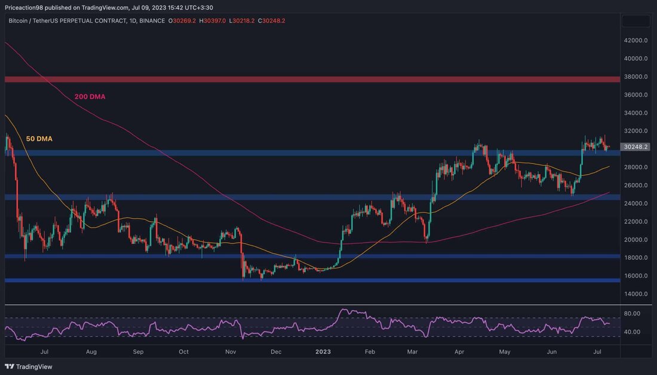657x375 pixels.
Task: Click the Jun time axis label
Action: pos(552,352)
